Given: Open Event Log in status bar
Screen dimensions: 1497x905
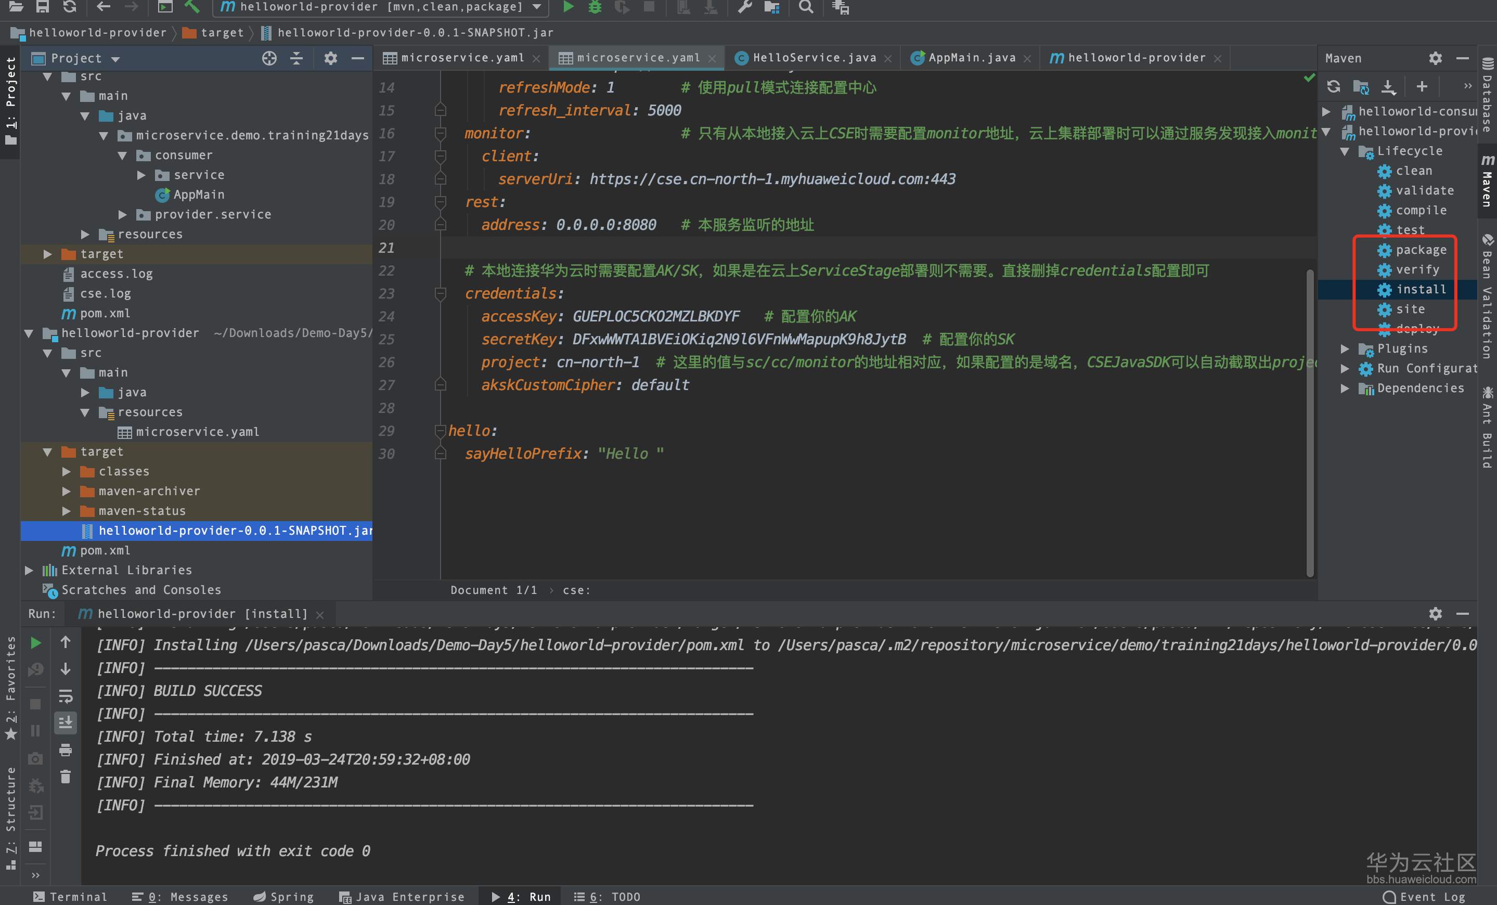Looking at the screenshot, I should (1424, 897).
